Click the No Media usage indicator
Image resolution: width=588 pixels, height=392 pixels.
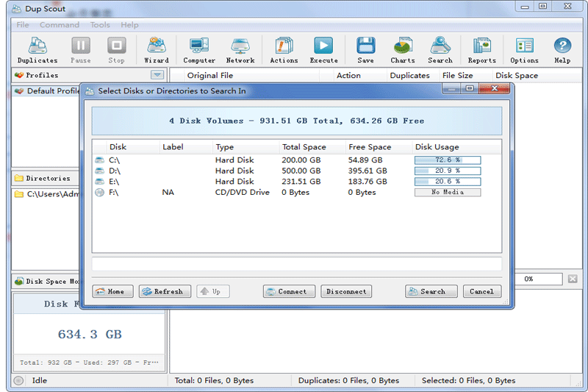tap(448, 193)
